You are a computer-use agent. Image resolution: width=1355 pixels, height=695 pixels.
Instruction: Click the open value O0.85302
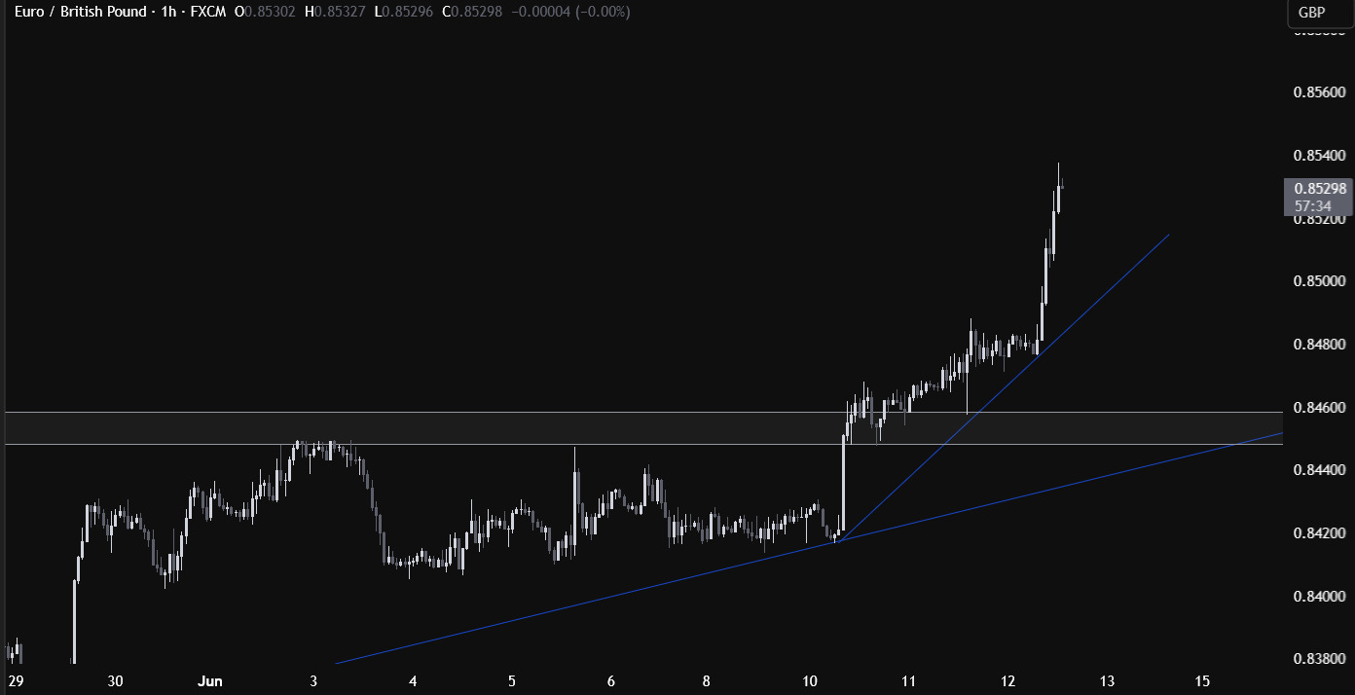(266, 12)
